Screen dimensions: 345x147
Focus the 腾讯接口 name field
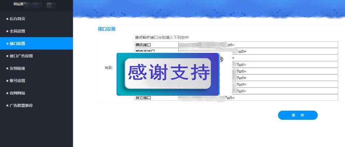pos(156,45)
